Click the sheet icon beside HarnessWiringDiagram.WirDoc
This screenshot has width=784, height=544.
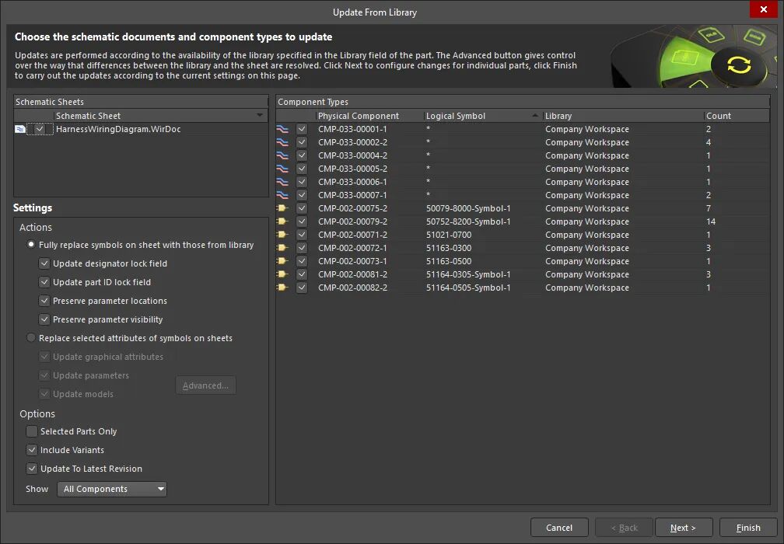(x=19, y=129)
